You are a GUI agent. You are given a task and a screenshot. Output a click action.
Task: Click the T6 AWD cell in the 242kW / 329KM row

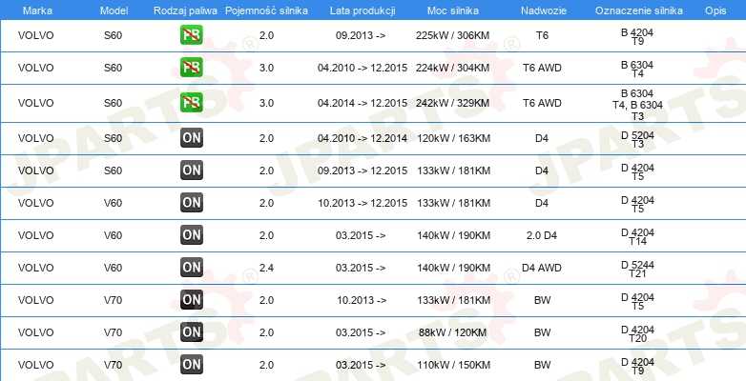[x=542, y=103]
